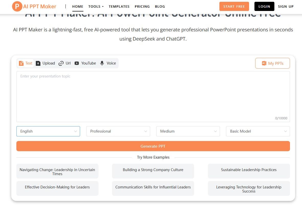Image resolution: width=302 pixels, height=205 pixels.
Task: Click the black Login button
Action: (x=264, y=6)
